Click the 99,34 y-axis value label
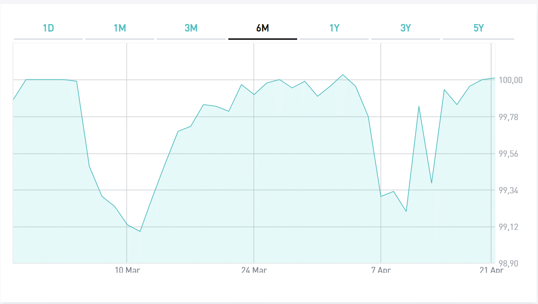 [509, 191]
